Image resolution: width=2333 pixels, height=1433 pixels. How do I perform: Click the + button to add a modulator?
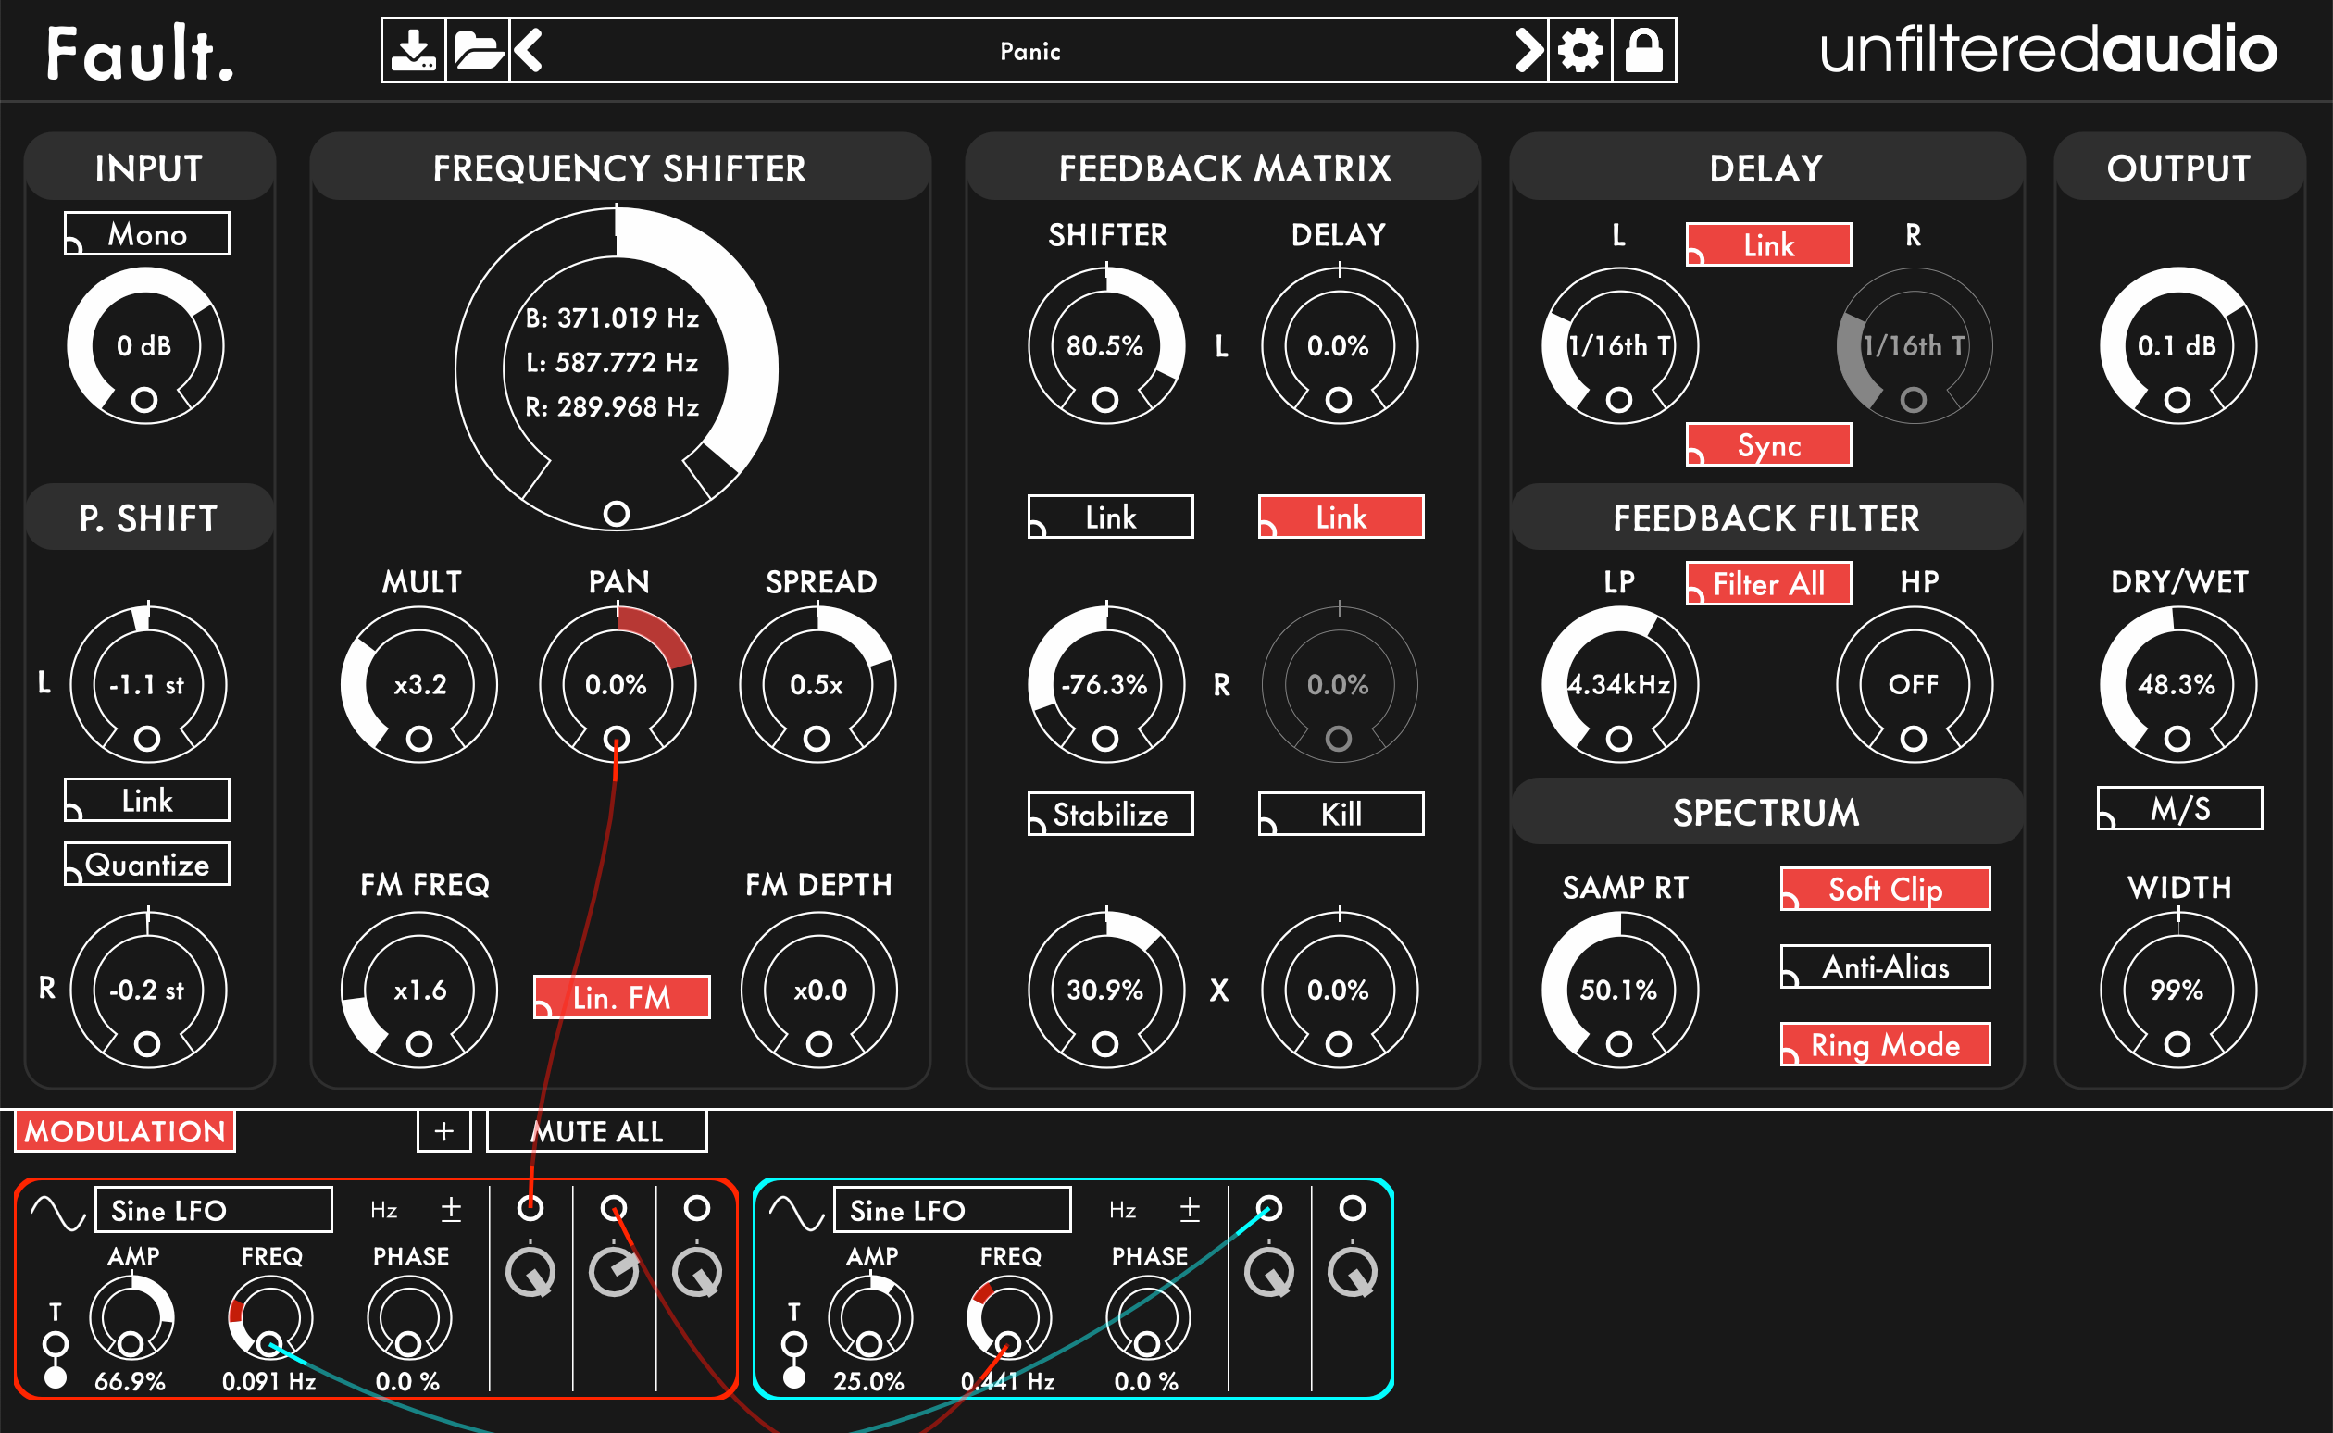point(443,1130)
